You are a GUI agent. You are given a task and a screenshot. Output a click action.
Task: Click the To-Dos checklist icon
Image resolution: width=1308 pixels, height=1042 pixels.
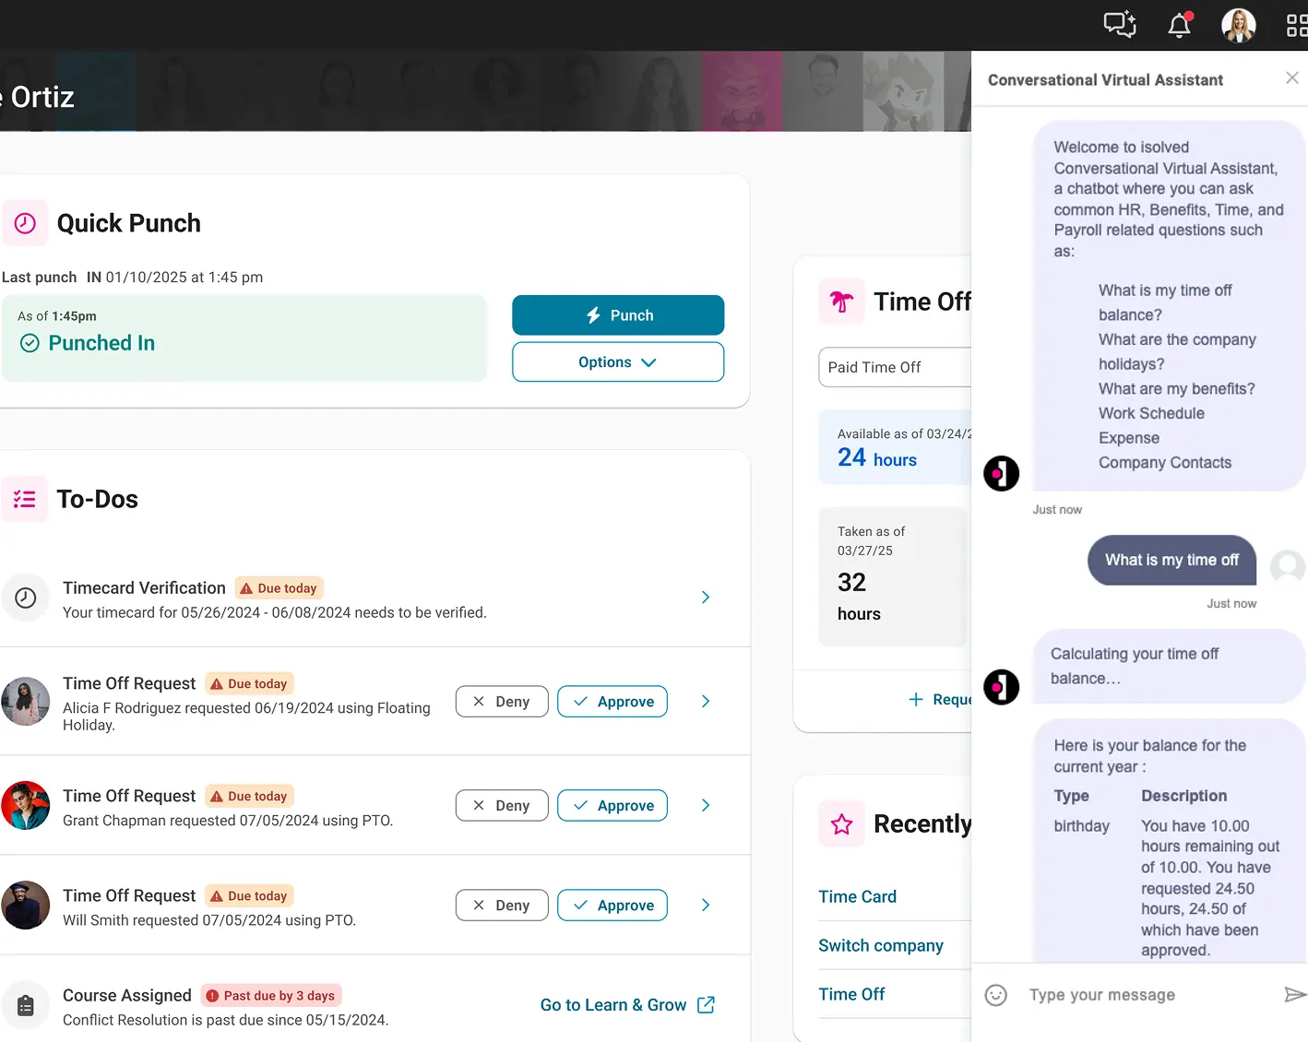tap(26, 498)
